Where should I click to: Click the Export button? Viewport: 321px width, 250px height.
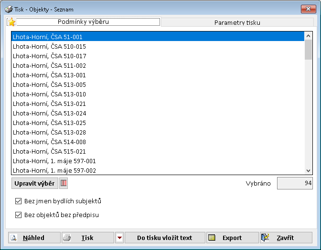point(232,238)
